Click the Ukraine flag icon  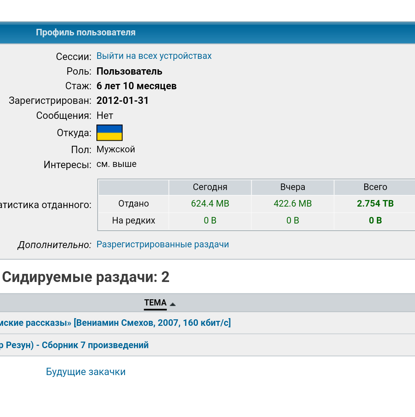[110, 133]
